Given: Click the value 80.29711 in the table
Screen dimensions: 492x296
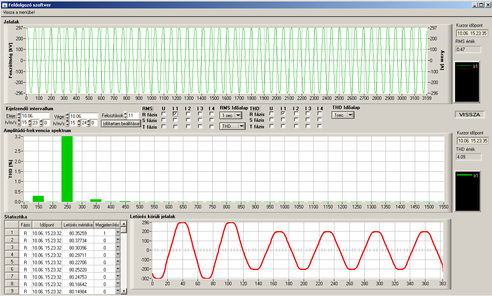Looking at the screenshot, I should point(78,255).
